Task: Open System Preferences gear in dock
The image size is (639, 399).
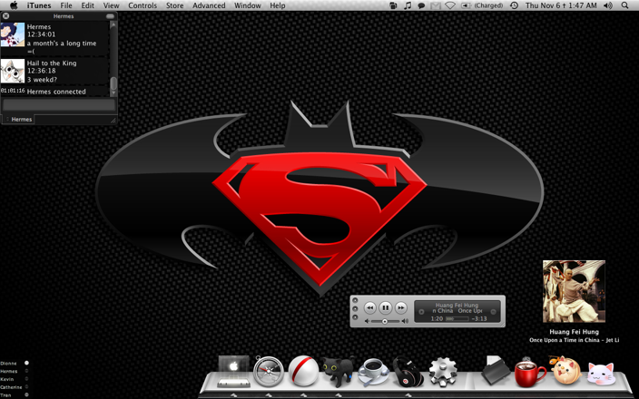Action: pos(443,371)
